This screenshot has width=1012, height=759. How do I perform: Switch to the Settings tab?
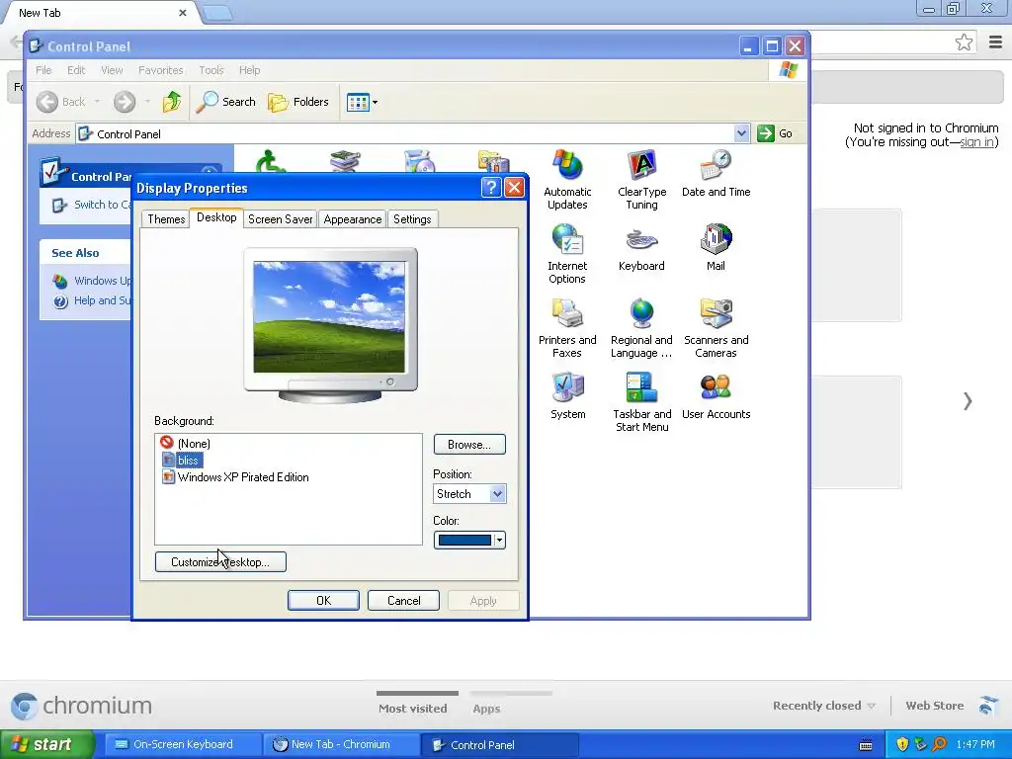click(x=412, y=219)
